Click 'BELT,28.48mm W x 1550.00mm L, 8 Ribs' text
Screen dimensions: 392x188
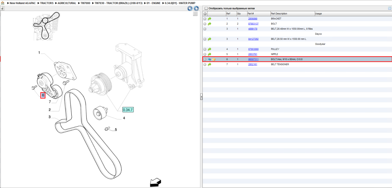click(x=292, y=29)
